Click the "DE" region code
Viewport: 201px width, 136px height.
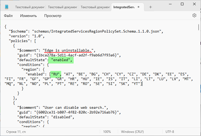point(145,74)
